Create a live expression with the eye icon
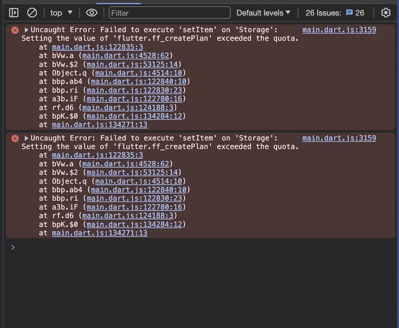This screenshot has width=399, height=328. coord(91,12)
